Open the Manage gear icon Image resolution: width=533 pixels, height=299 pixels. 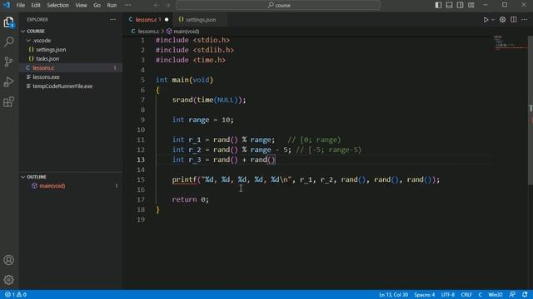(9, 280)
